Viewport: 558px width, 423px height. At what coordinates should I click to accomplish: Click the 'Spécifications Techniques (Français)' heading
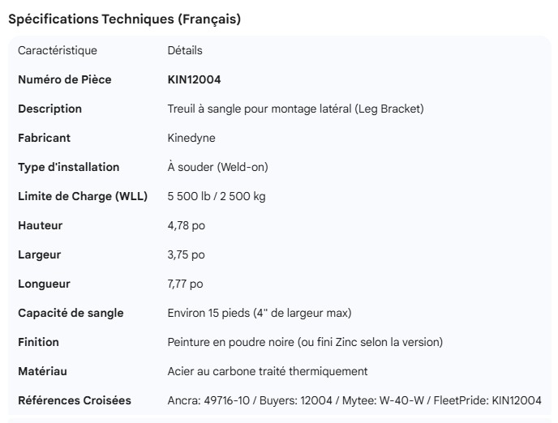tap(124, 19)
